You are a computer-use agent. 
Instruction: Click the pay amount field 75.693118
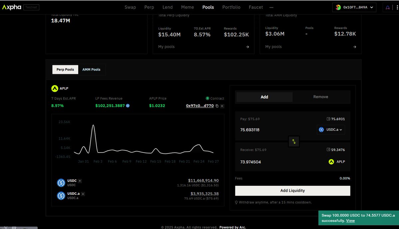[x=250, y=130]
